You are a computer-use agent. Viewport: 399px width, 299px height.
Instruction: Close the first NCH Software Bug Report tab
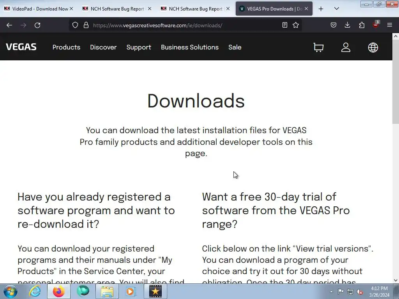pyautogui.click(x=150, y=9)
